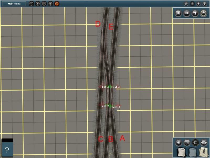Select the inside cab camera view

[x=179, y=13]
